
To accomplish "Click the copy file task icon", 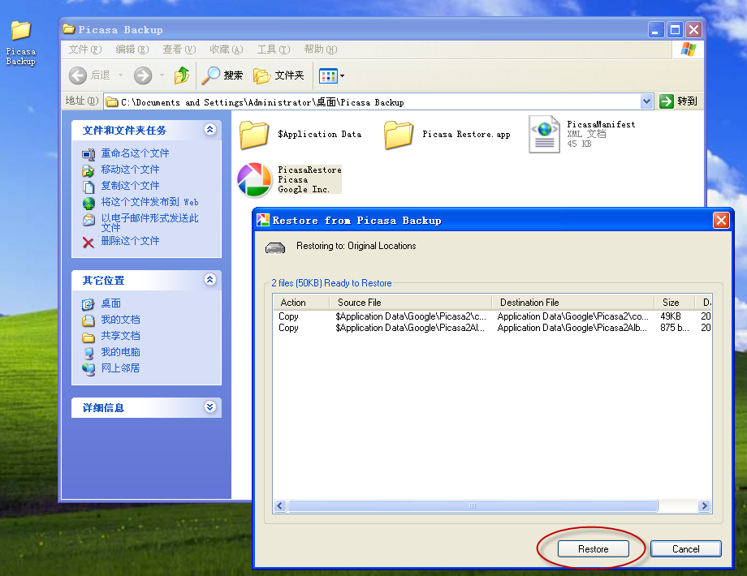I will click(89, 187).
